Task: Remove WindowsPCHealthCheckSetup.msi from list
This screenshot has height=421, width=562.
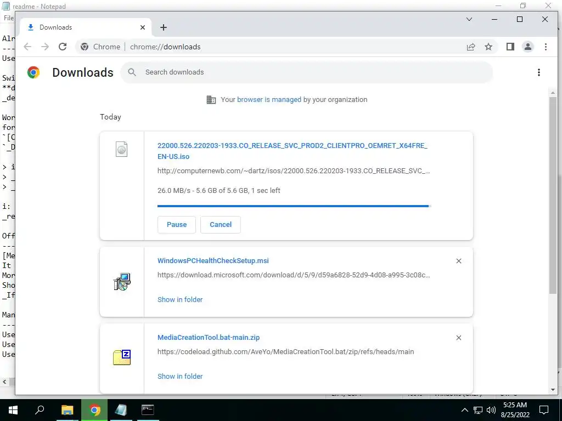Action: point(459,261)
